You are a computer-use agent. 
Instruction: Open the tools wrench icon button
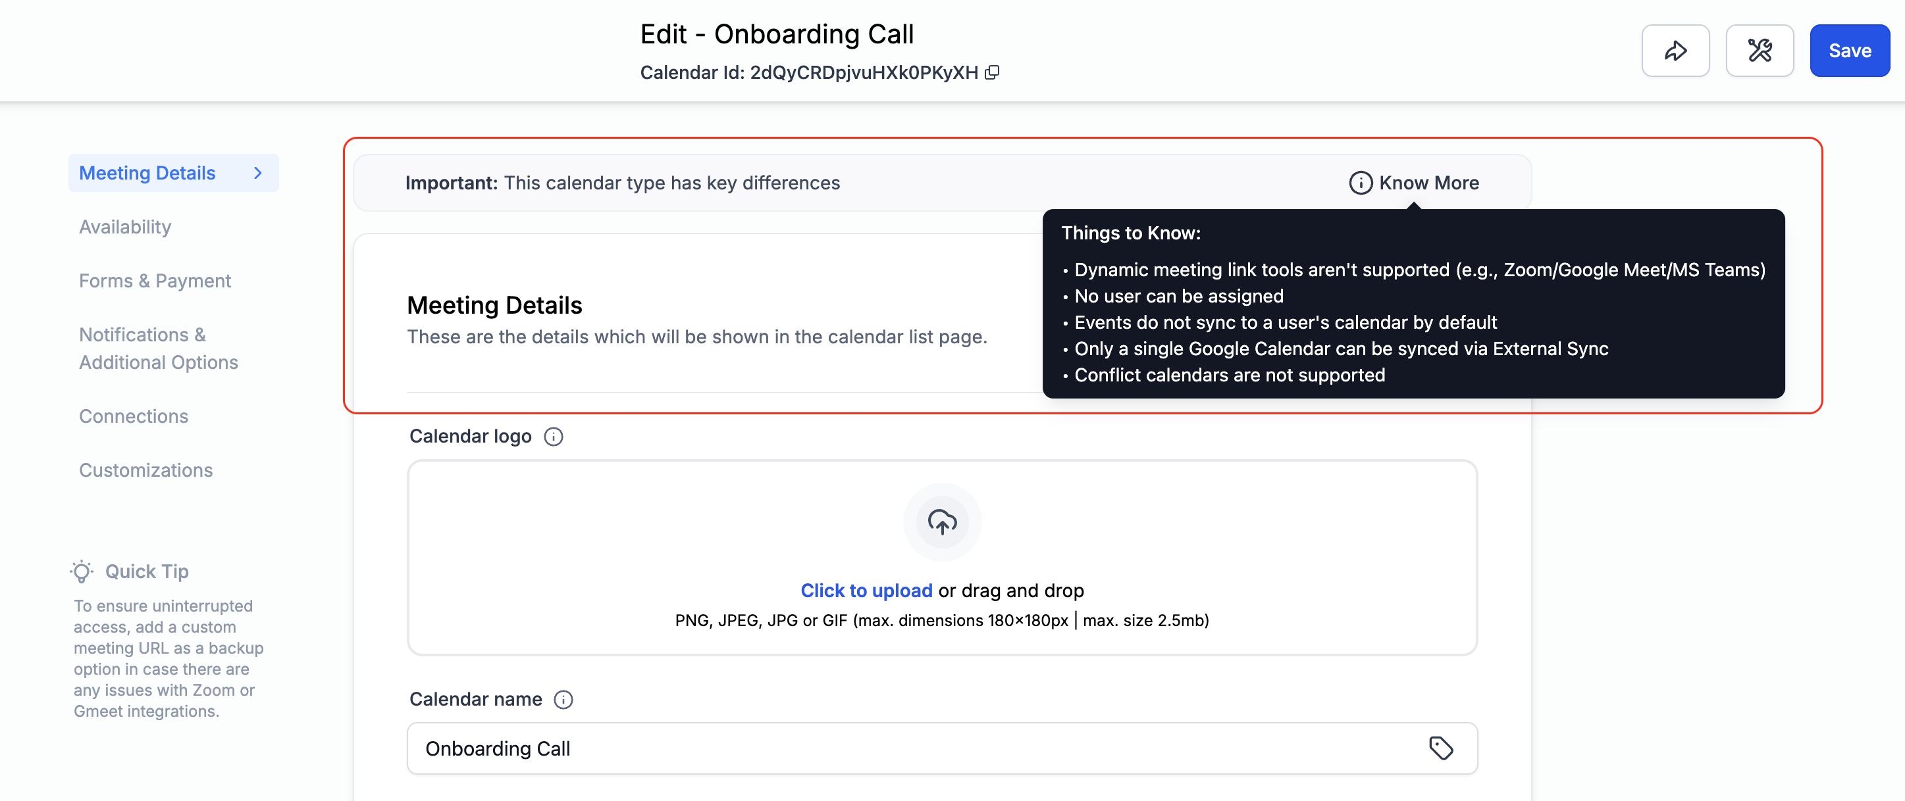click(x=1760, y=51)
